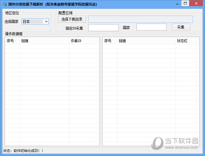Click the 链接 header in the right table
Screen dimensions: 205x156
point(146,41)
